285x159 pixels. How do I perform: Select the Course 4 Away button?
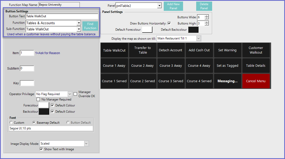[199, 66]
